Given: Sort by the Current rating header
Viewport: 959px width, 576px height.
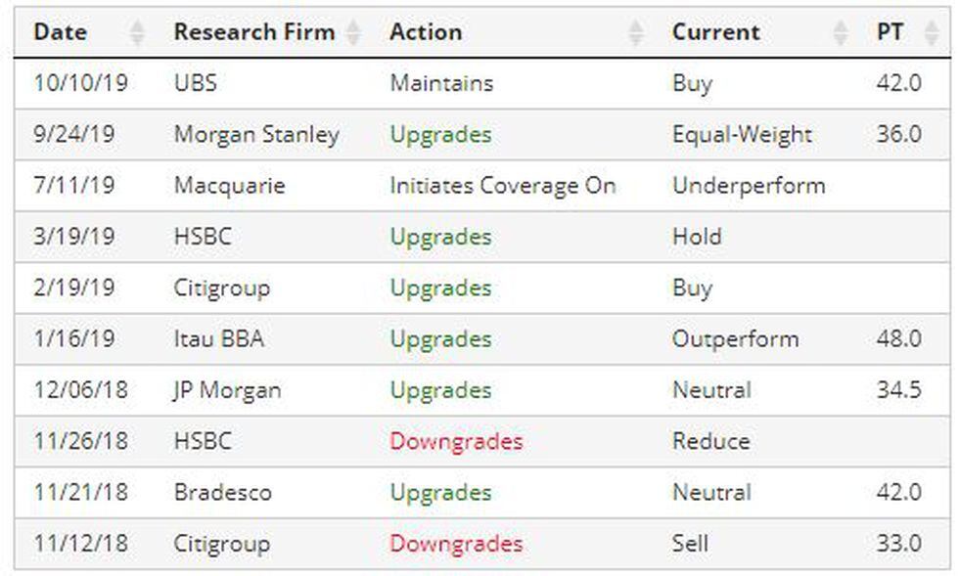Looking at the screenshot, I should [x=715, y=32].
